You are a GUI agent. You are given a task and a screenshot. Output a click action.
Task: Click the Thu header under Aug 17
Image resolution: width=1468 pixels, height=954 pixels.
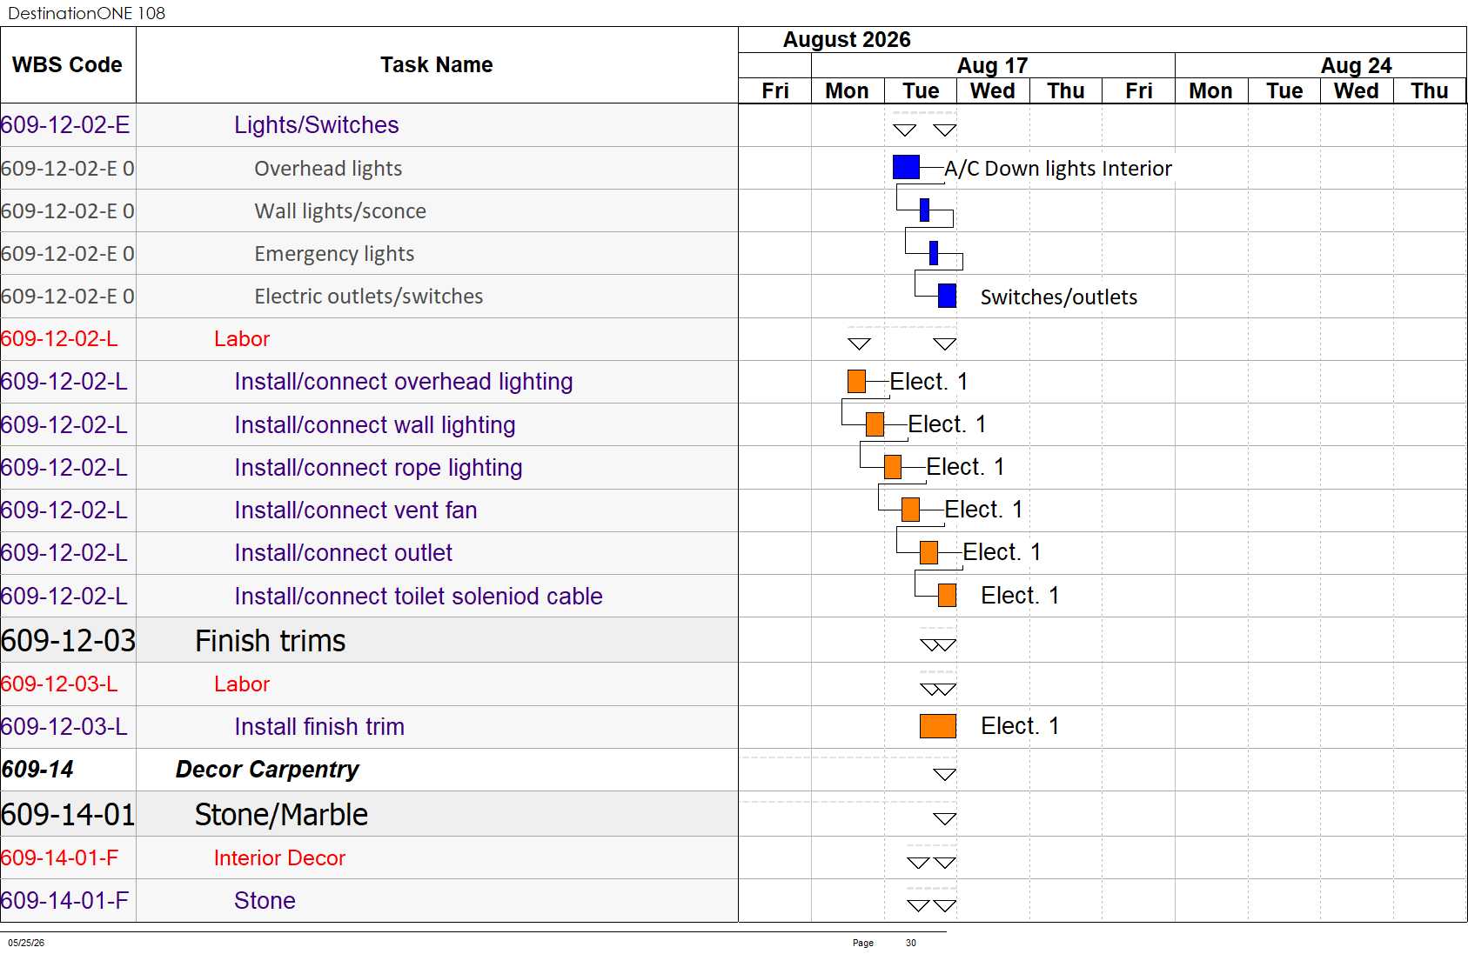click(x=1066, y=91)
